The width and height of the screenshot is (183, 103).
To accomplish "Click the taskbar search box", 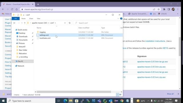I will pos(31,101).
